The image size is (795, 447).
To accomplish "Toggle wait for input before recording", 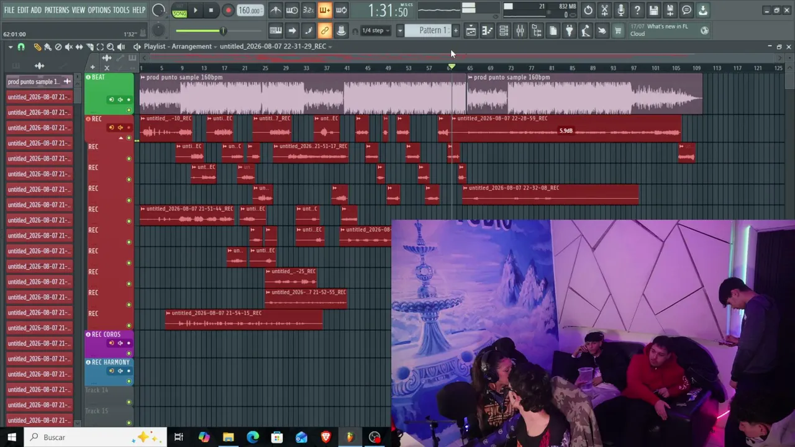I will click(292, 10).
